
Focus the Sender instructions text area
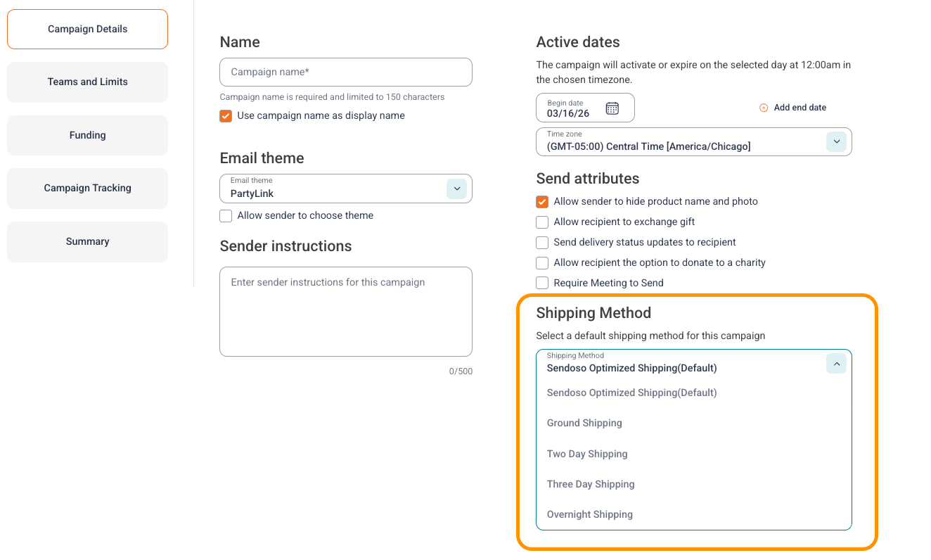click(346, 312)
